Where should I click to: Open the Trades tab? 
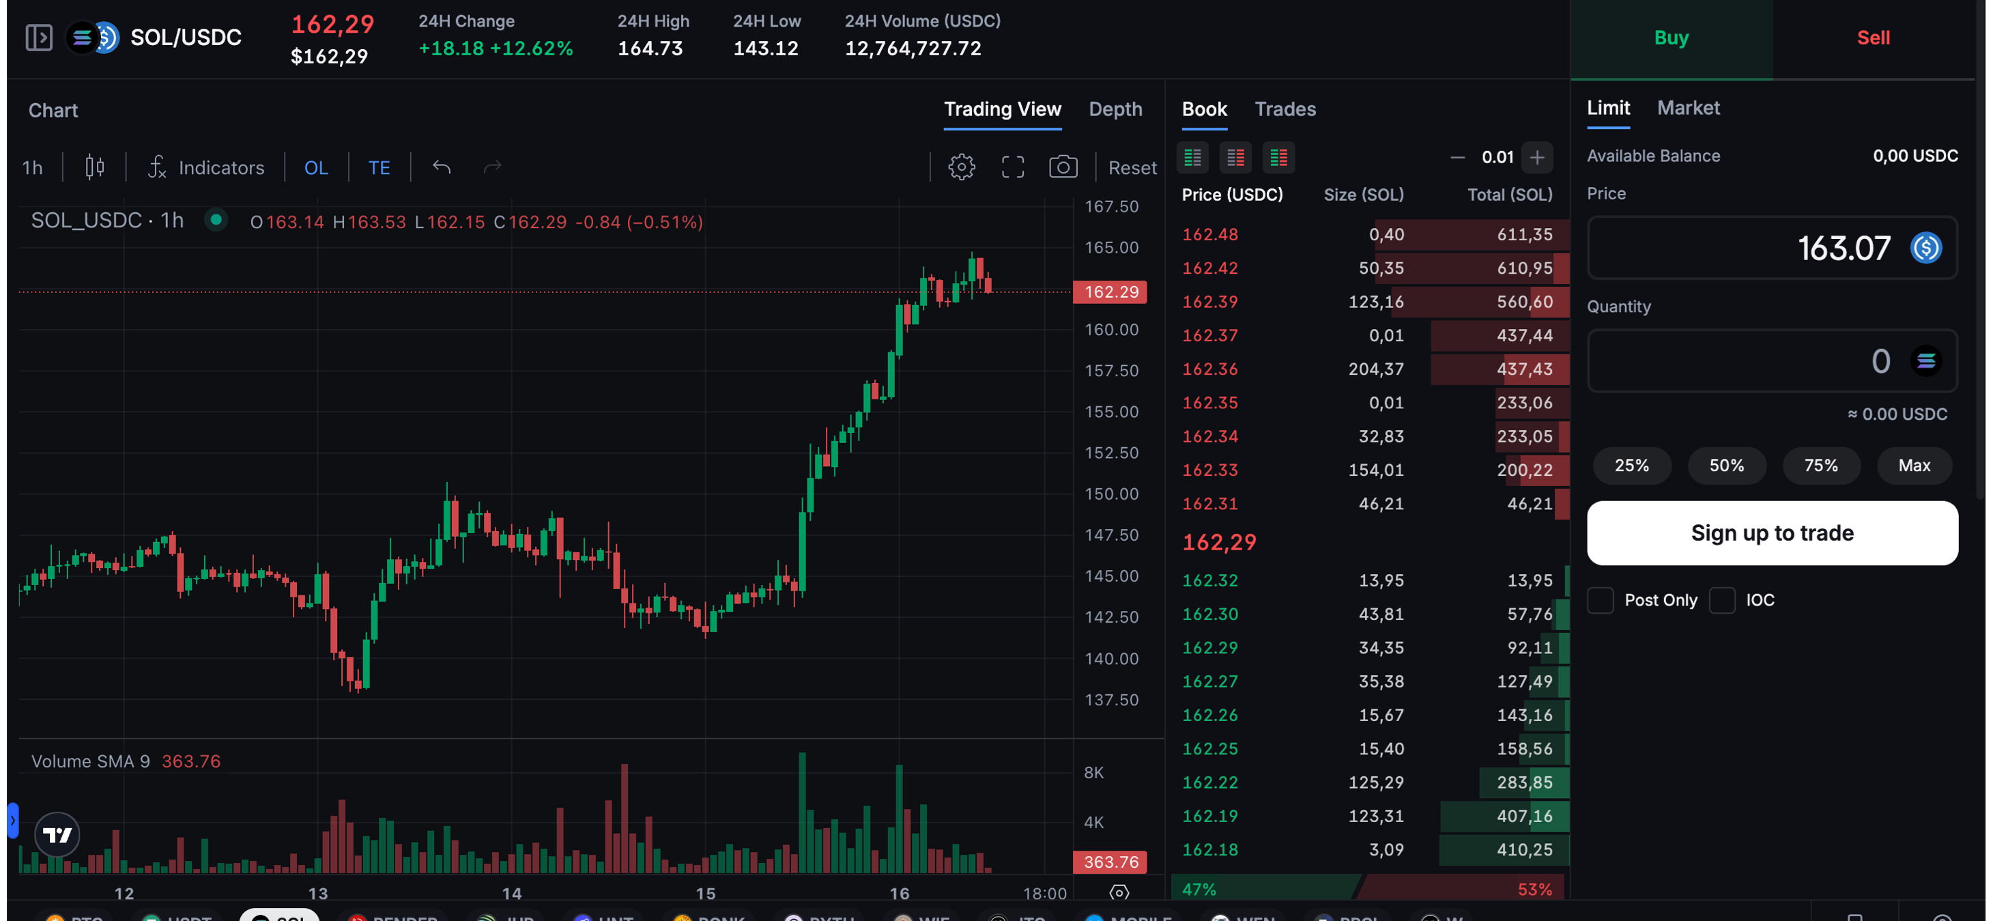[1285, 109]
